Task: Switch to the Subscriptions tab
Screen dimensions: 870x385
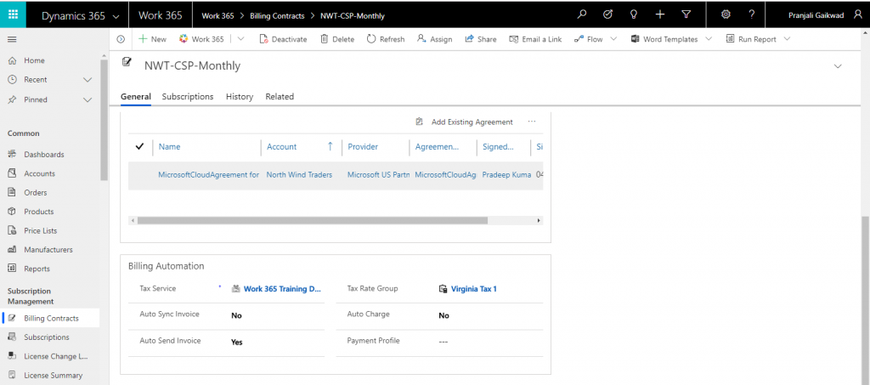Action: (x=188, y=97)
